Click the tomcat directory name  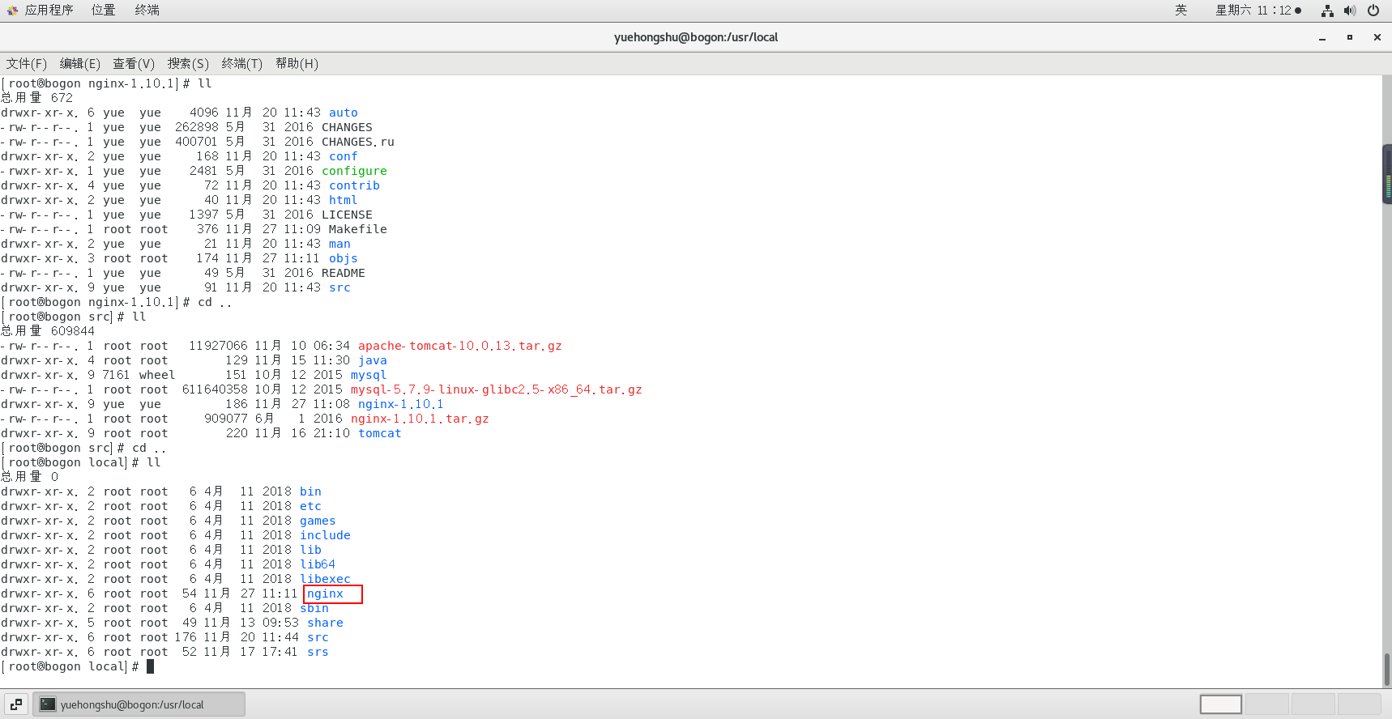[x=379, y=433]
